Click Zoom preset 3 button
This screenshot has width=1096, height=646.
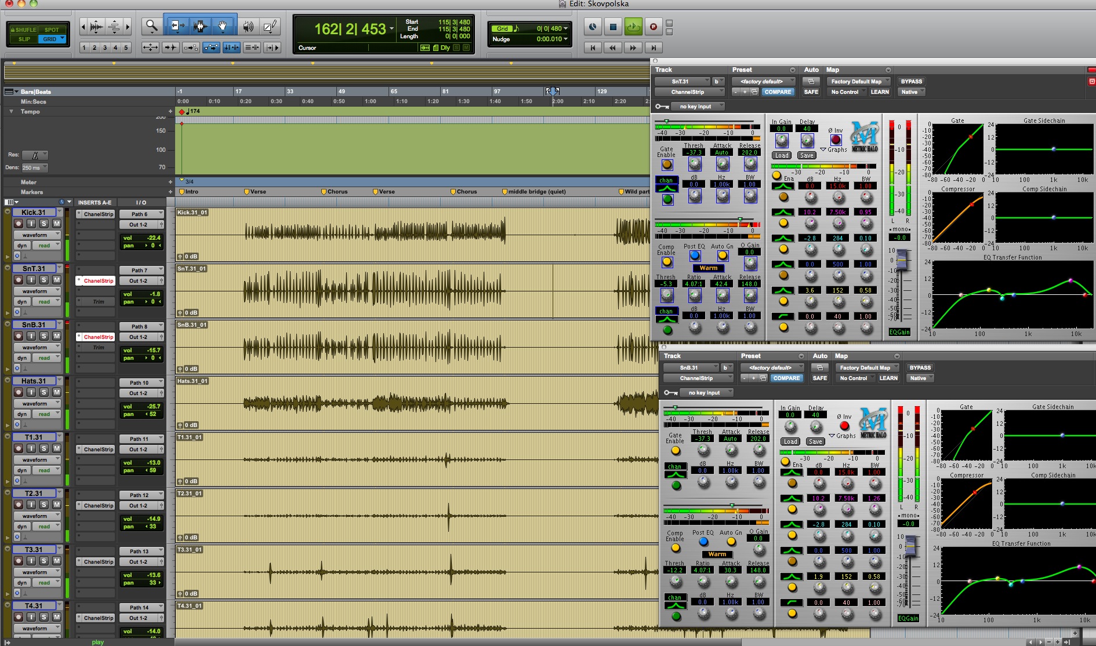[105, 48]
